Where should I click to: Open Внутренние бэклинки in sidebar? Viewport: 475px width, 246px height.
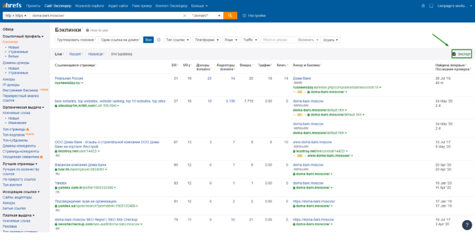(20, 90)
